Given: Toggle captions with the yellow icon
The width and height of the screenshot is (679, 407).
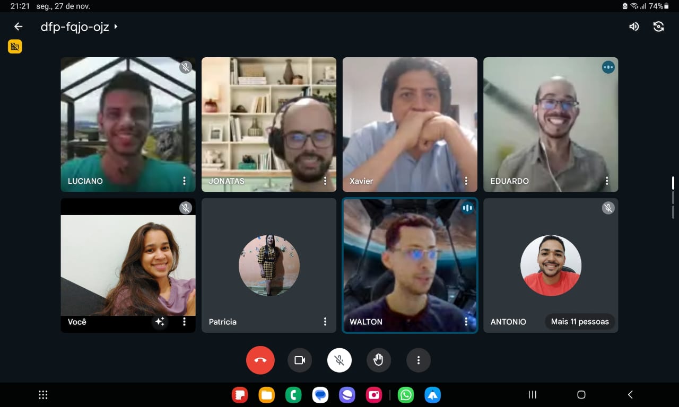Looking at the screenshot, I should 15,47.
